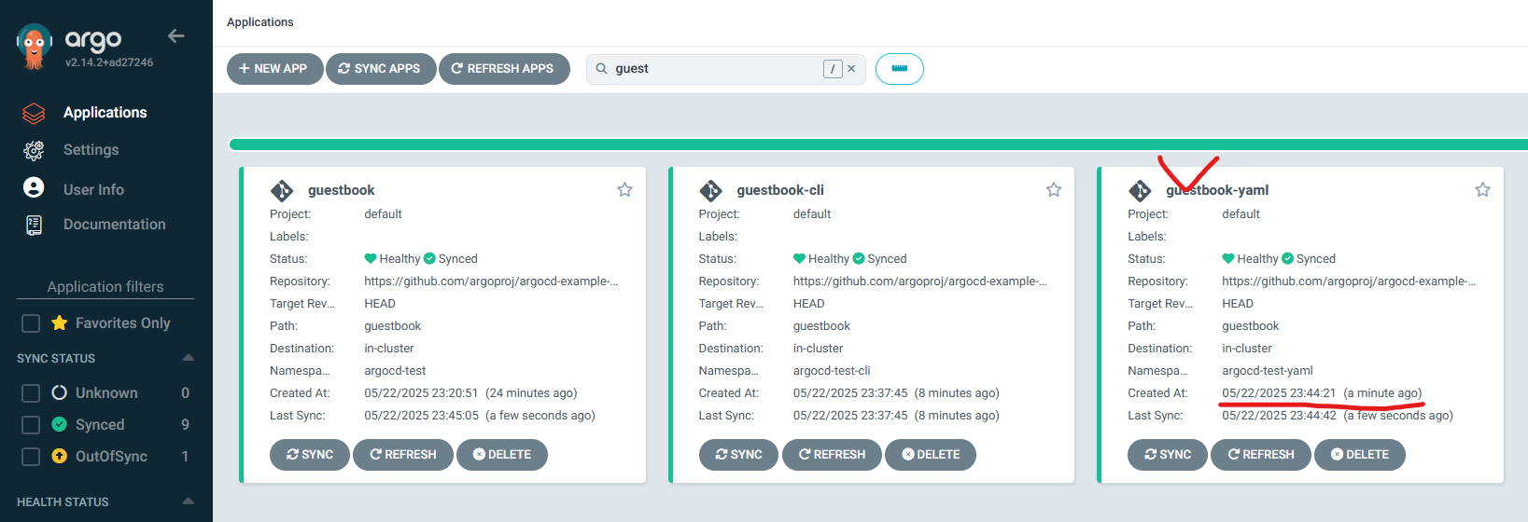Collapse the Sync Status filter section
Screen dimensions: 1528x522
pos(188,358)
